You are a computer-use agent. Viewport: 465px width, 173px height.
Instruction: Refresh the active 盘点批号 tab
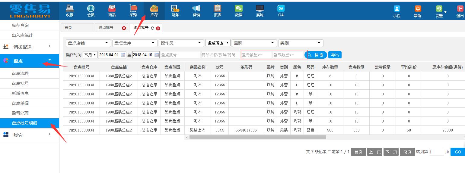pos(152,28)
